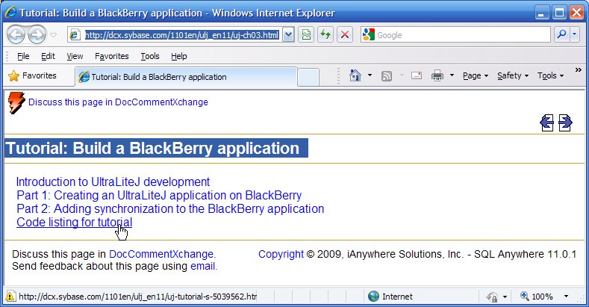Click inside the Google search box

point(463,35)
